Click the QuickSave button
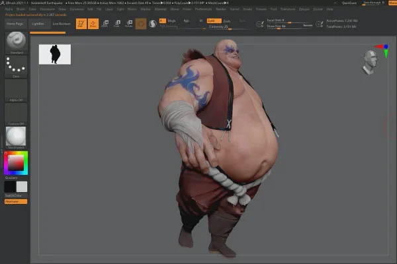 [349, 3]
